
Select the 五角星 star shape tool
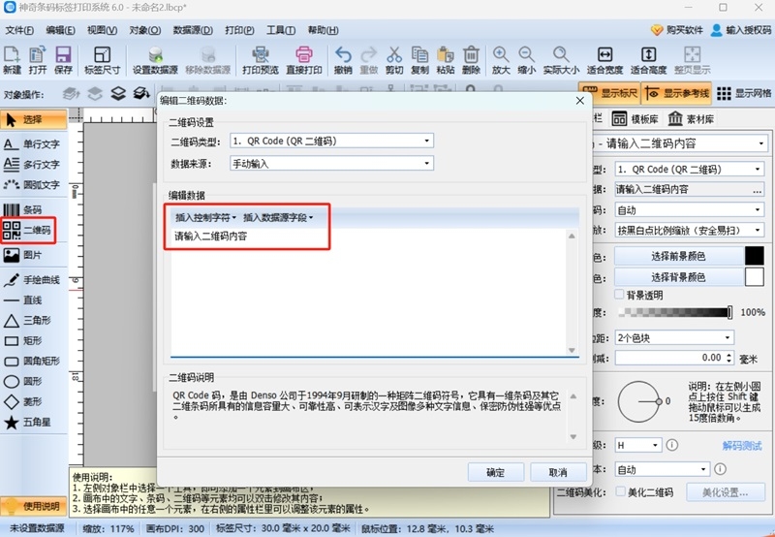(x=28, y=423)
